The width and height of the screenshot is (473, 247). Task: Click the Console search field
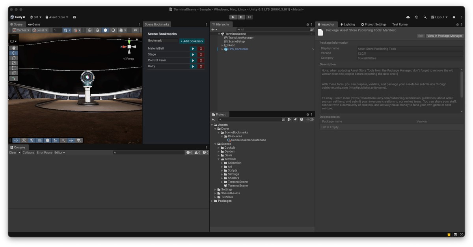pos(149,153)
